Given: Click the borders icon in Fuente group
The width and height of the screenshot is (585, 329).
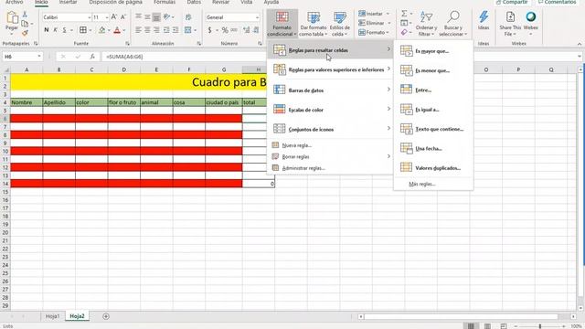Looking at the screenshot, I should tap(83, 30).
